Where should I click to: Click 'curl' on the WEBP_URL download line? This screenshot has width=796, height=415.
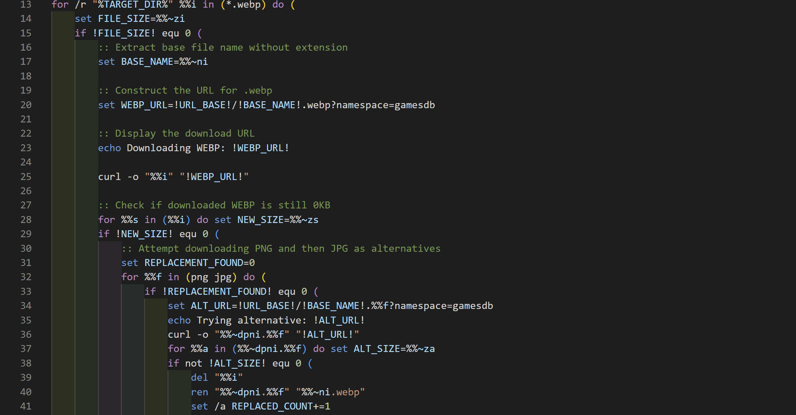(x=109, y=177)
